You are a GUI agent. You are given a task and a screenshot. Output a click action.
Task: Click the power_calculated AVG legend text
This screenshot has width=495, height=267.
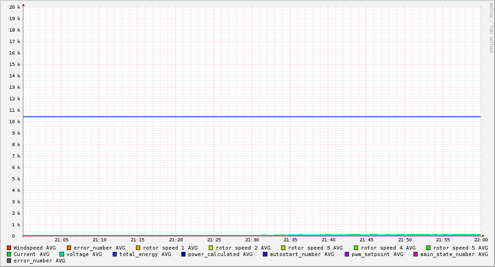coord(220,254)
